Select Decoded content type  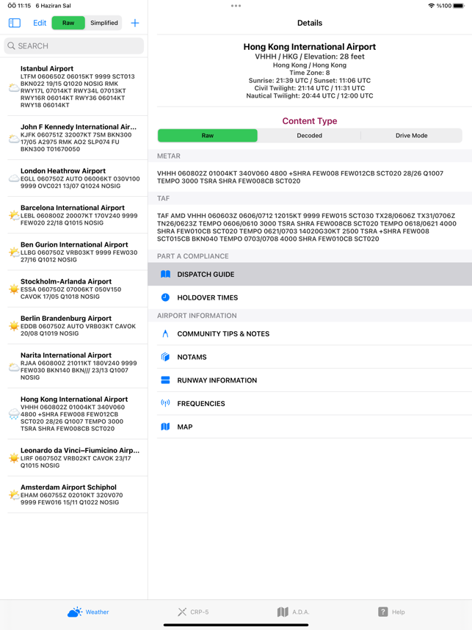click(309, 135)
